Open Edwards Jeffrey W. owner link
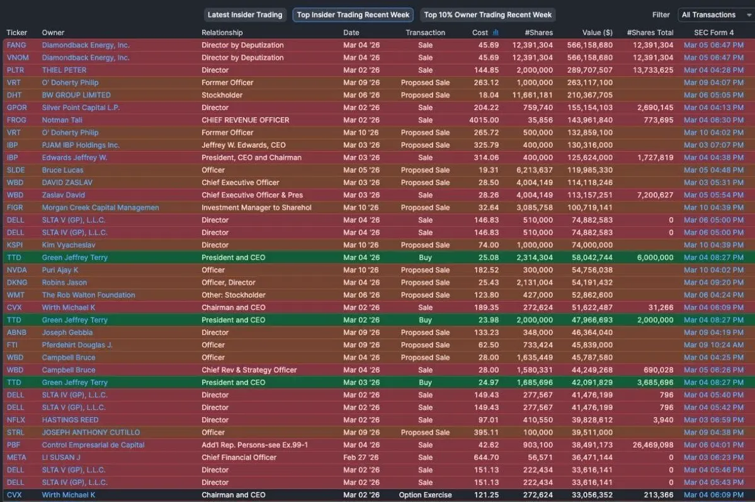The image size is (755, 502). [x=75, y=158]
